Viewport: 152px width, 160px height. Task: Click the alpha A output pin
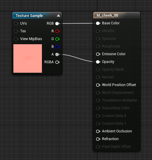coord(57,55)
